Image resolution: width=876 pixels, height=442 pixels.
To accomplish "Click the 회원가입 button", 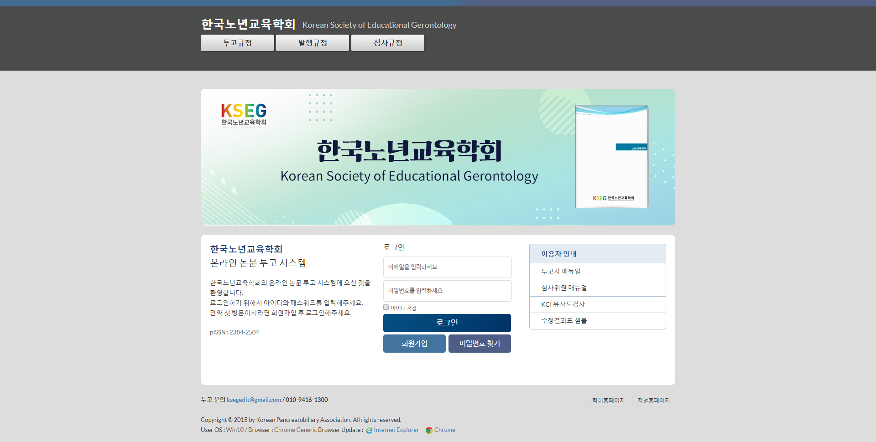I will click(414, 344).
